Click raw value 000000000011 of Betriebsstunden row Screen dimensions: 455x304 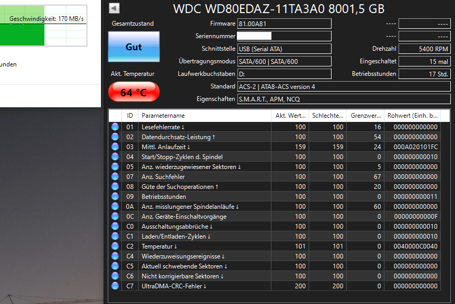coord(416,197)
